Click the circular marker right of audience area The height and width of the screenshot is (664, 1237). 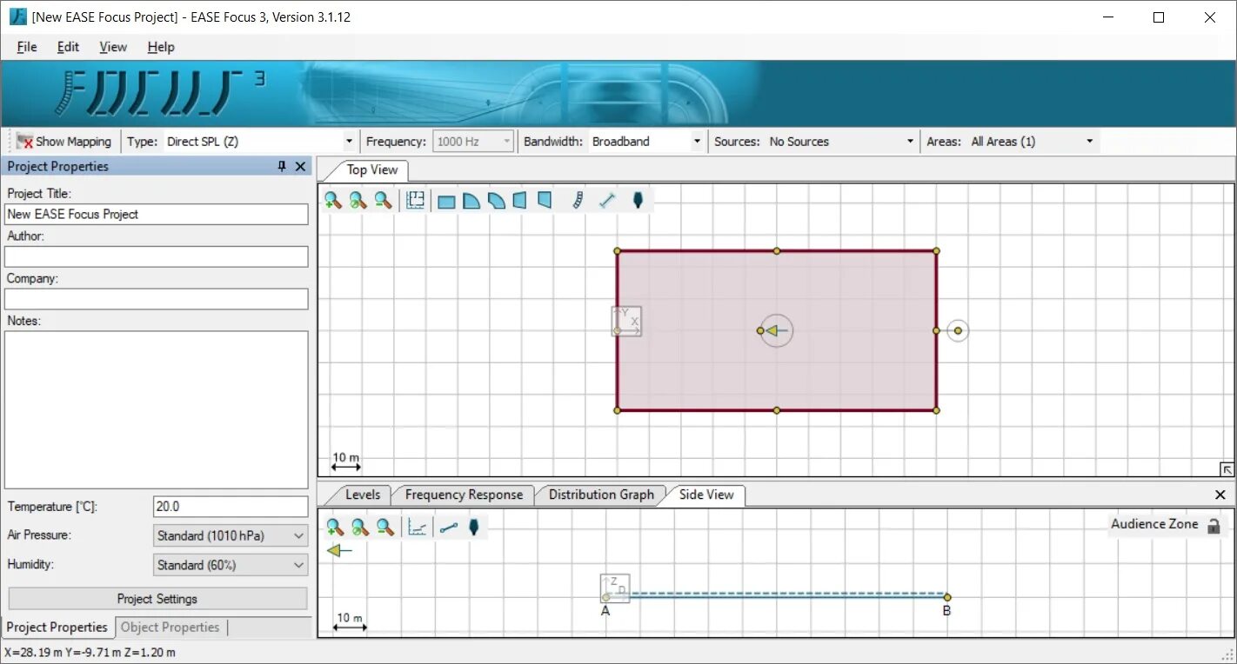pyautogui.click(x=958, y=330)
